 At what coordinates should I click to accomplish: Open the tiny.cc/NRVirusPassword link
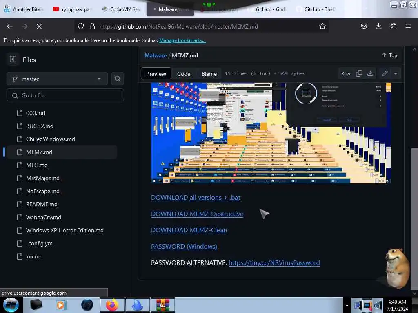click(x=274, y=263)
